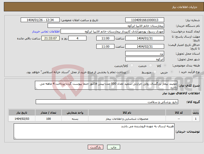
Task: Click the شرح کلی نیاز label
Action: [x=189, y=85]
